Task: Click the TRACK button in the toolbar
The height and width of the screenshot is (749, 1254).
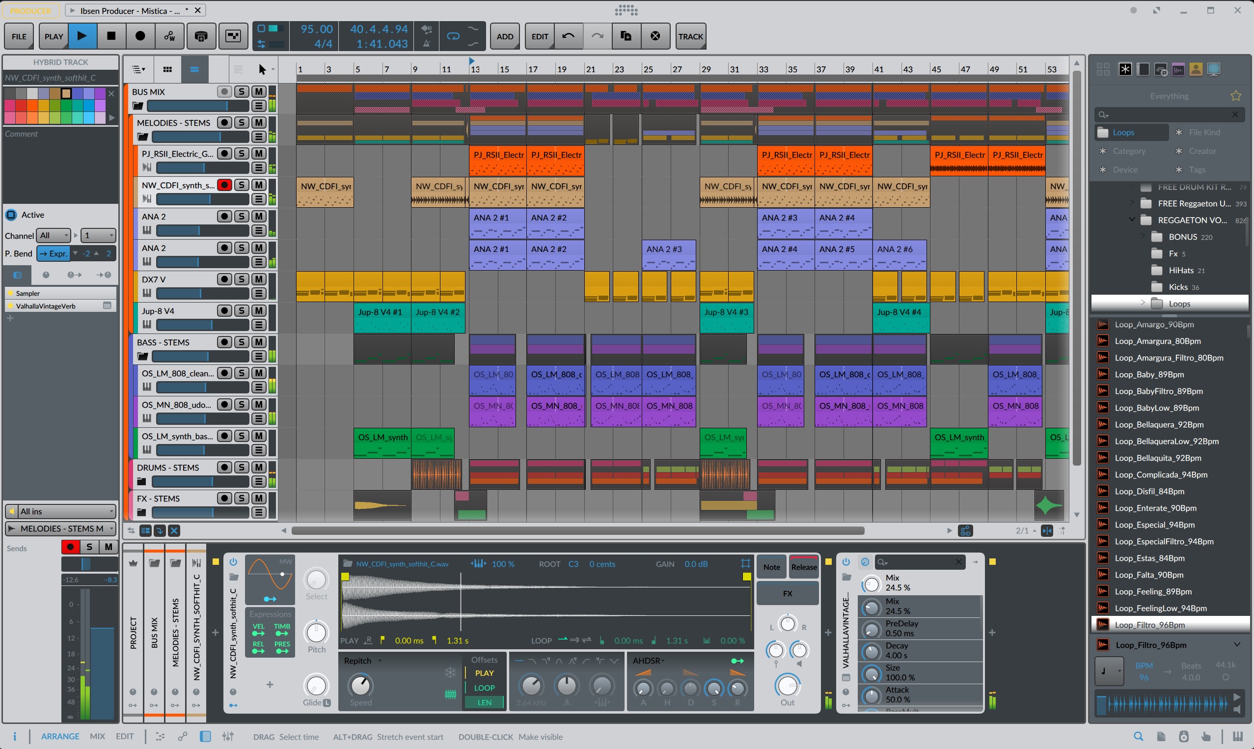Action: 690,36
